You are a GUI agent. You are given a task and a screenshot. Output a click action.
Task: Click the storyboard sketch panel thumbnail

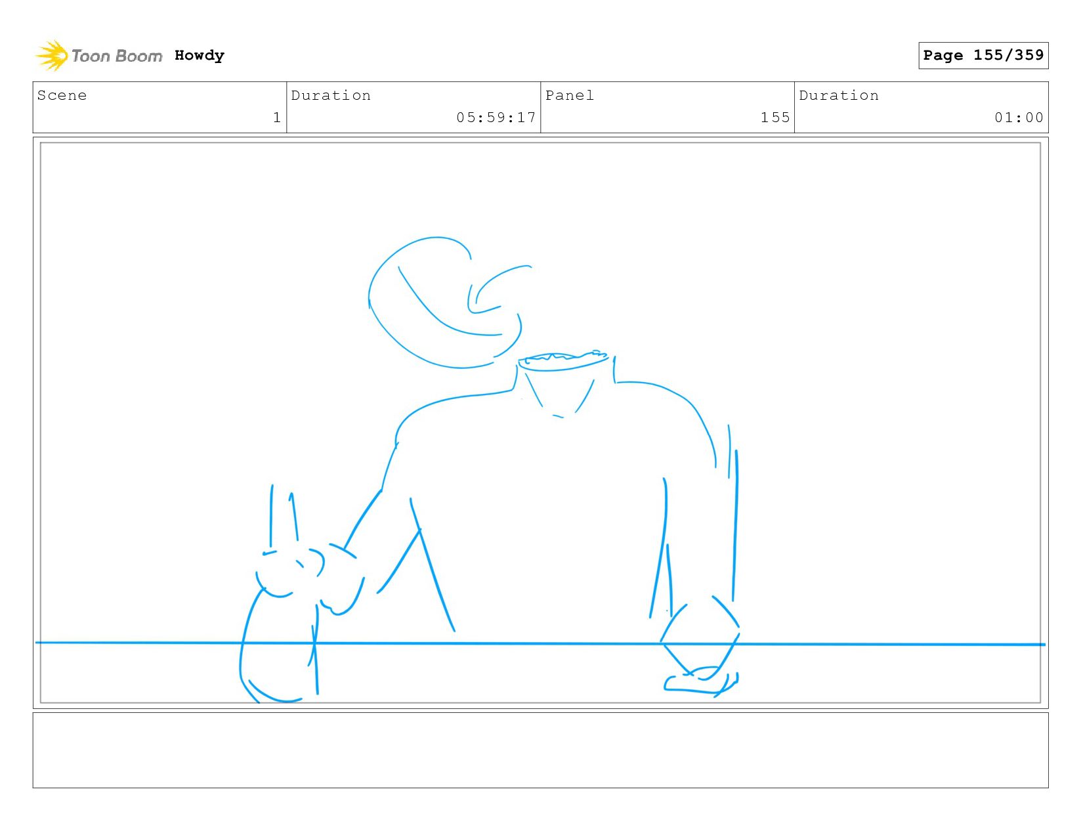click(x=540, y=423)
